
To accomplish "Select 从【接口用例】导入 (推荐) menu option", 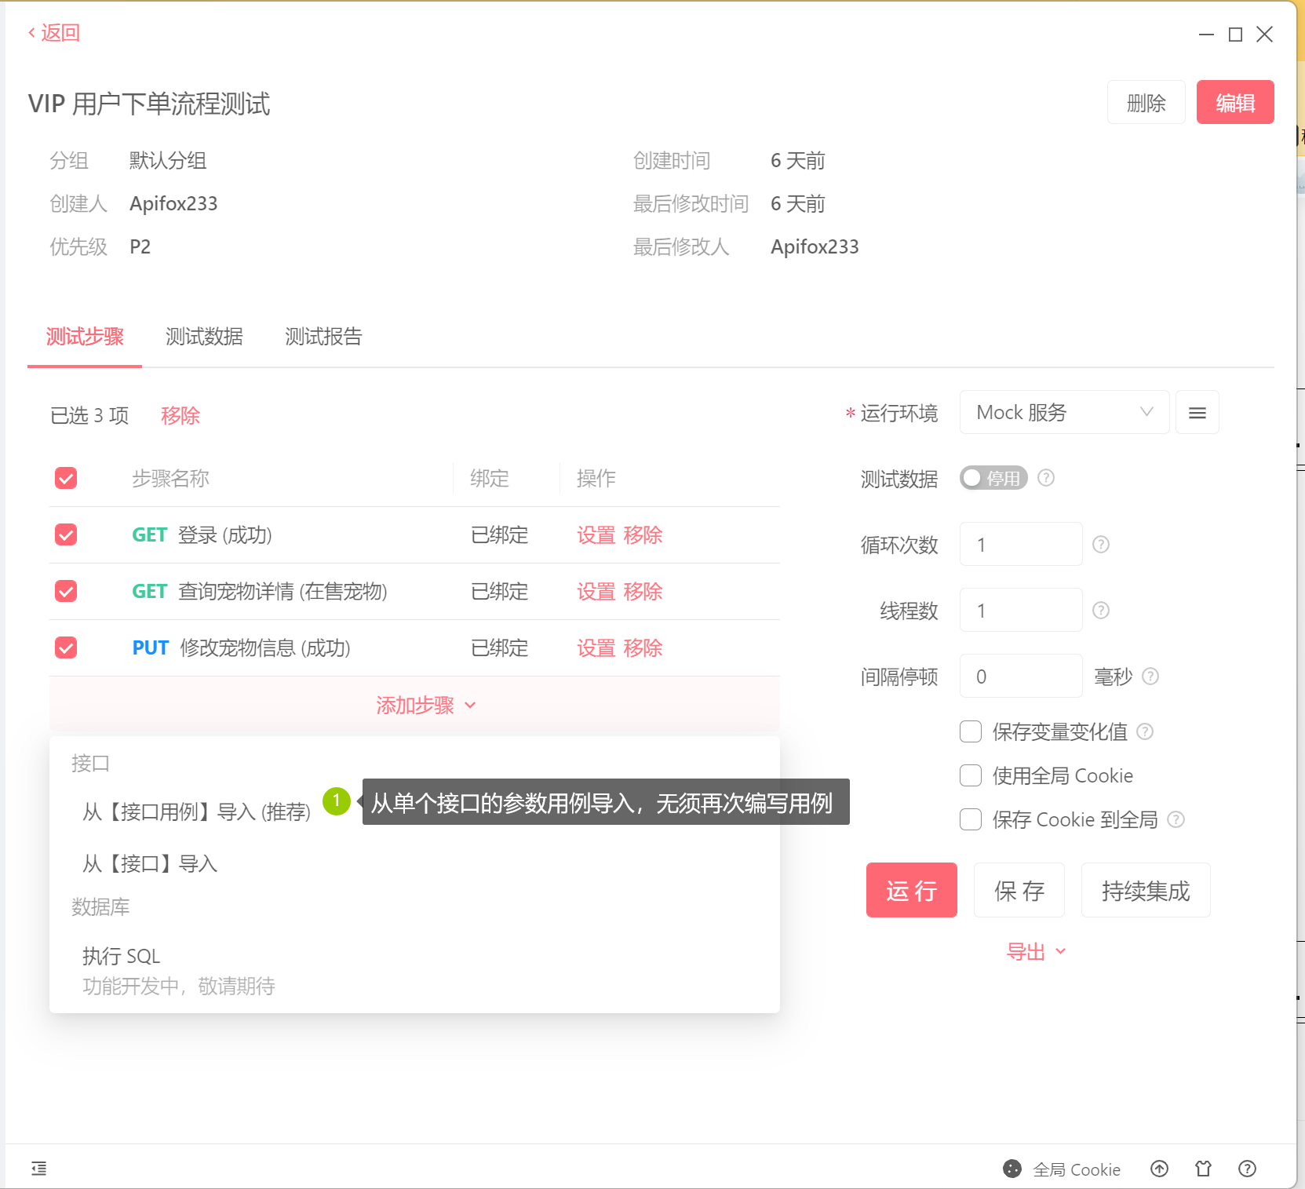I will 196,812.
